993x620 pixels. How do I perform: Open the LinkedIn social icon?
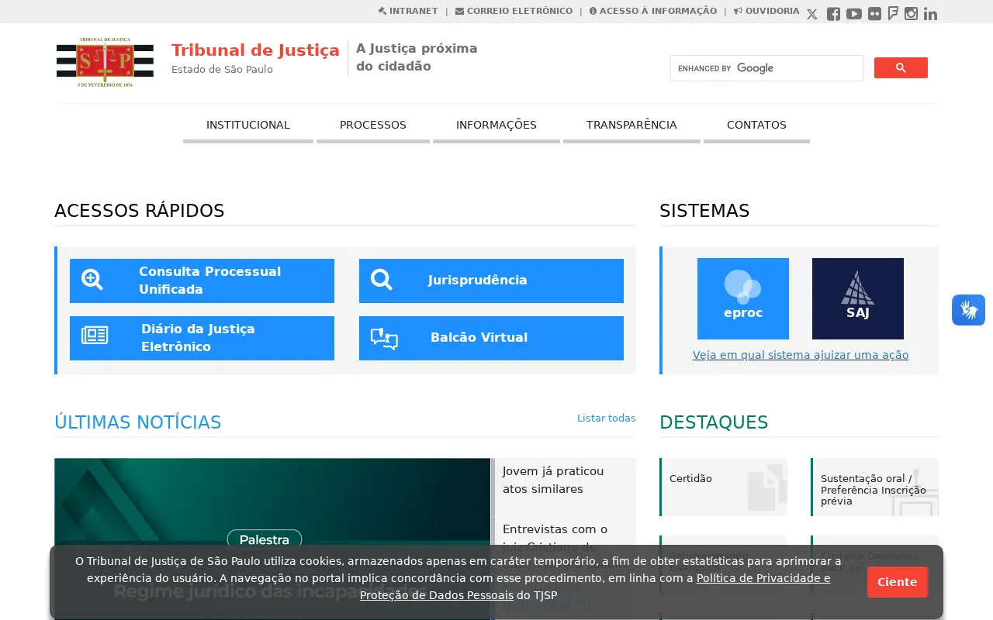pyautogui.click(x=930, y=14)
